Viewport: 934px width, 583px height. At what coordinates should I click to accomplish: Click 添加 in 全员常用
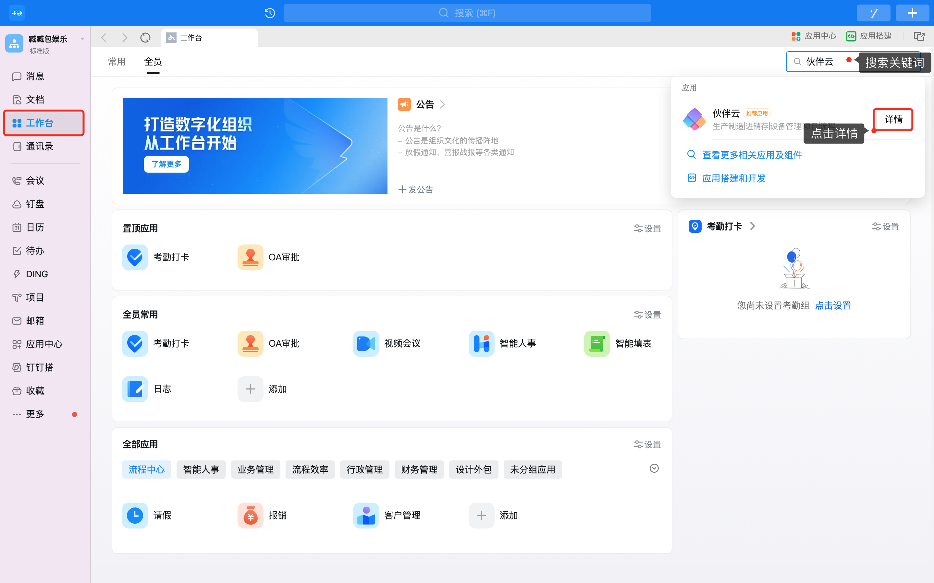[x=262, y=389]
